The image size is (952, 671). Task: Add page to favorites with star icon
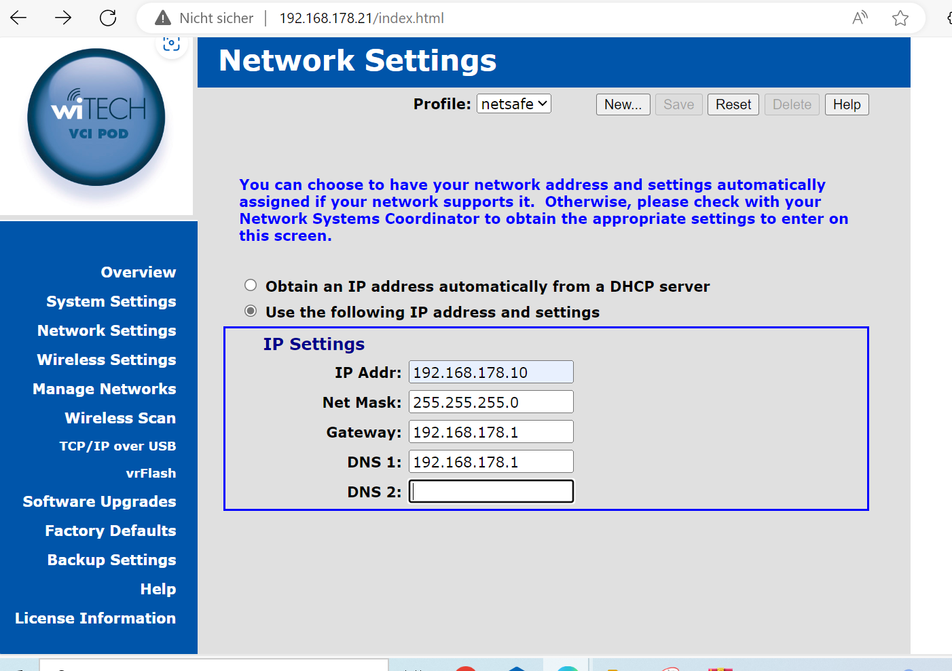(x=900, y=18)
